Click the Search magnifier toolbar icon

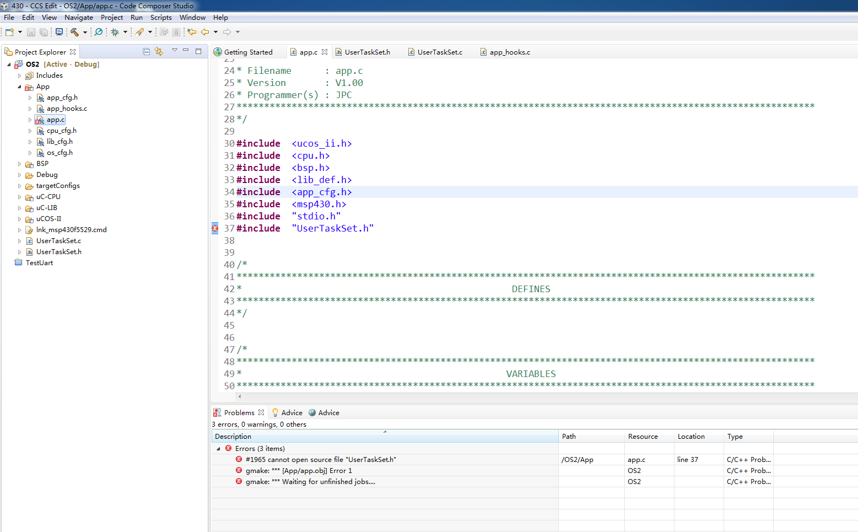pyautogui.click(x=99, y=32)
